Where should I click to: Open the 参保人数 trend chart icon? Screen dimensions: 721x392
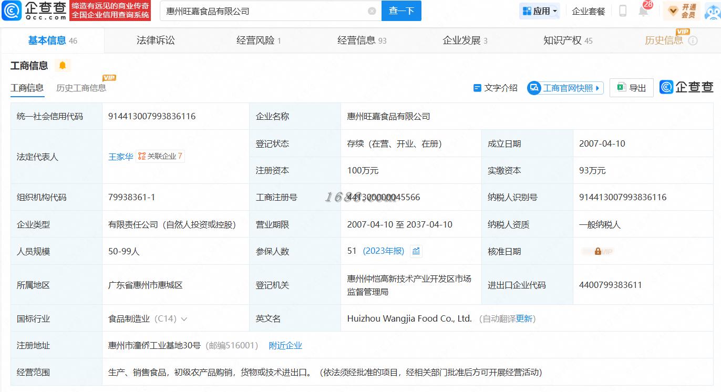click(416, 251)
